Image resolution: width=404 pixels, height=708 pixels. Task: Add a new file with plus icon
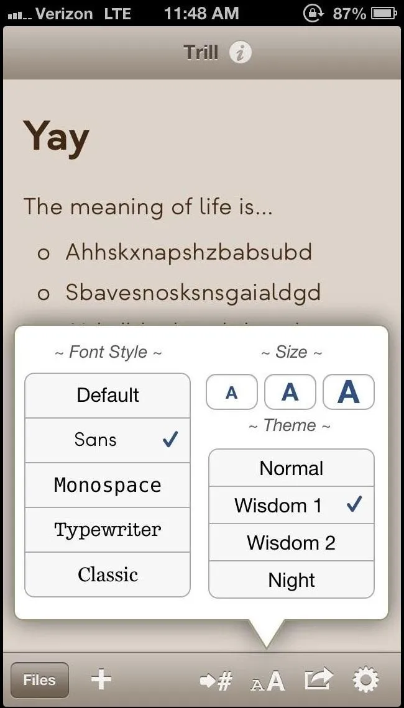tap(101, 679)
